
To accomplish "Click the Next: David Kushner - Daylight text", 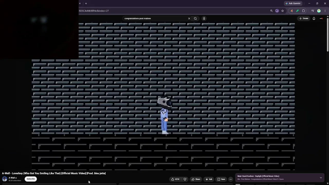I will pos(258,176).
